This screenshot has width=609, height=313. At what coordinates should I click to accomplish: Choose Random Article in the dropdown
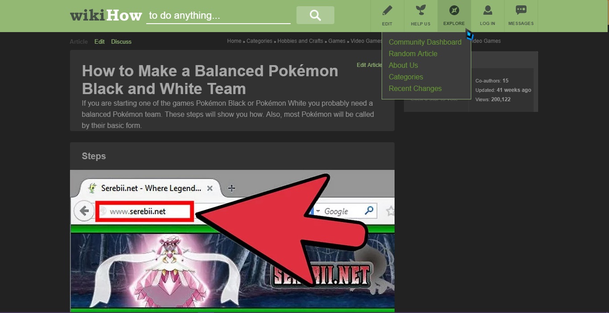coord(413,54)
